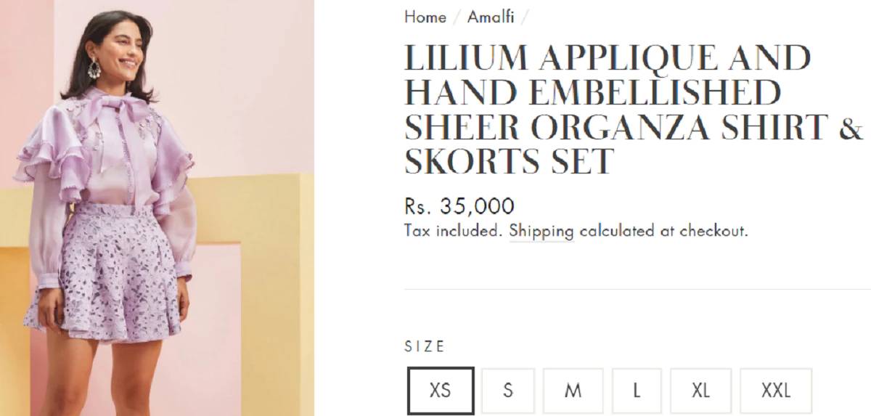Viewport: 871px width, 416px height.
Task: Select size XS
Action: (x=441, y=391)
